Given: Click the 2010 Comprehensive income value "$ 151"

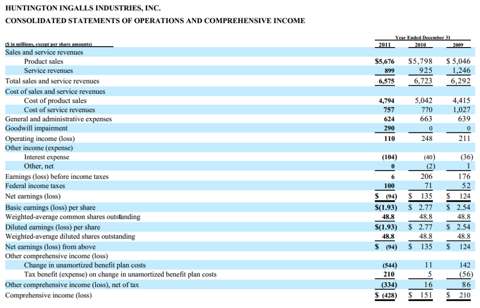Looking at the screenshot, I should (420, 295).
